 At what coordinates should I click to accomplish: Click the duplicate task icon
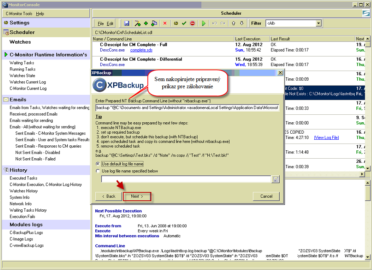(x=154, y=23)
